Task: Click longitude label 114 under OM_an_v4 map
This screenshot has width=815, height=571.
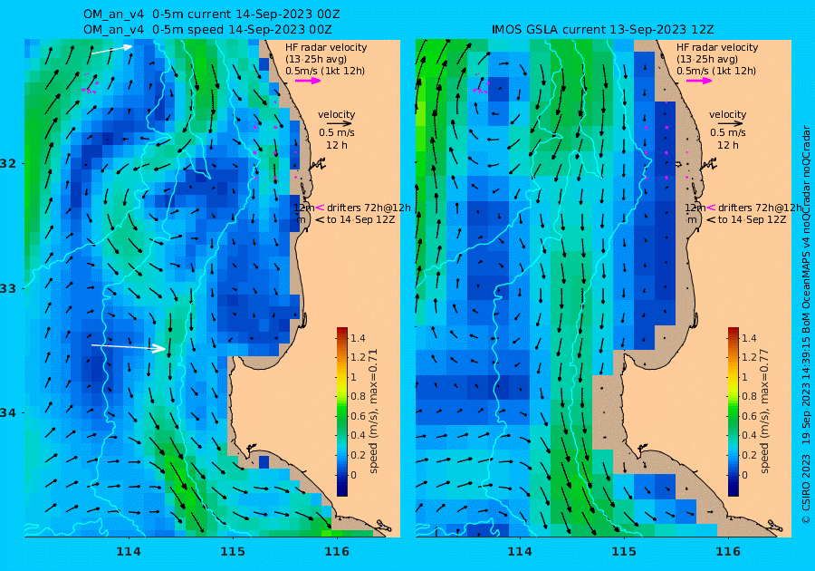Action: click(x=129, y=552)
